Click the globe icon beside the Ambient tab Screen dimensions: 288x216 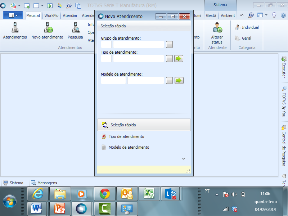pyautogui.click(x=251, y=15)
